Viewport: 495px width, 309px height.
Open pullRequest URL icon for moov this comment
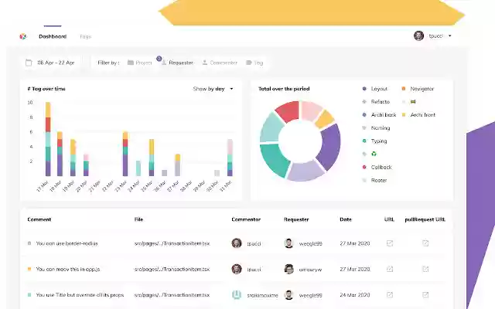[x=425, y=269]
